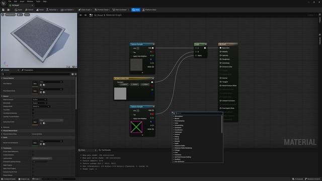Click the Lerp node Alpha input pin

pos(196,55)
